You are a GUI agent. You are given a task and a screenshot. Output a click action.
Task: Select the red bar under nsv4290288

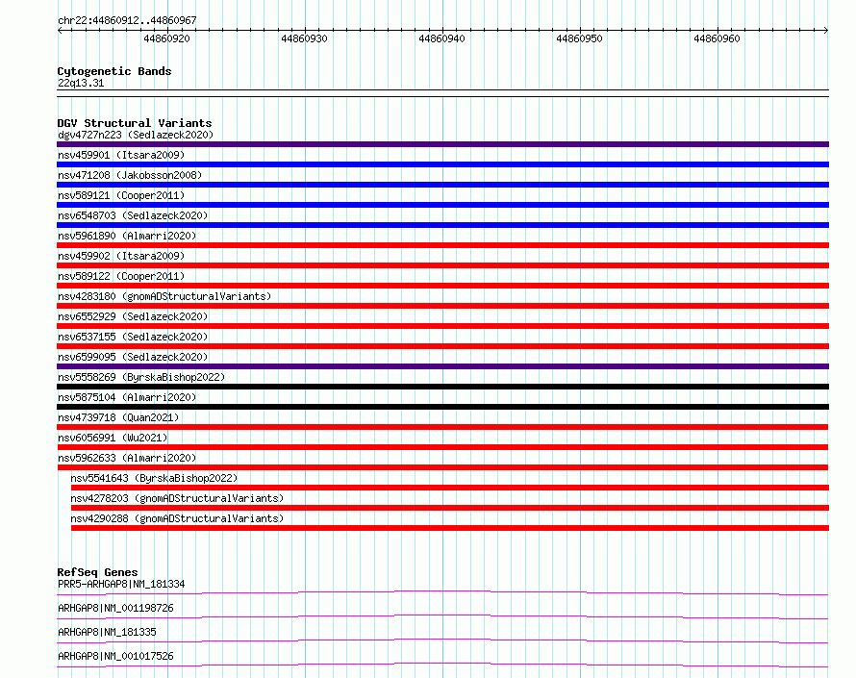pyautogui.click(x=450, y=528)
